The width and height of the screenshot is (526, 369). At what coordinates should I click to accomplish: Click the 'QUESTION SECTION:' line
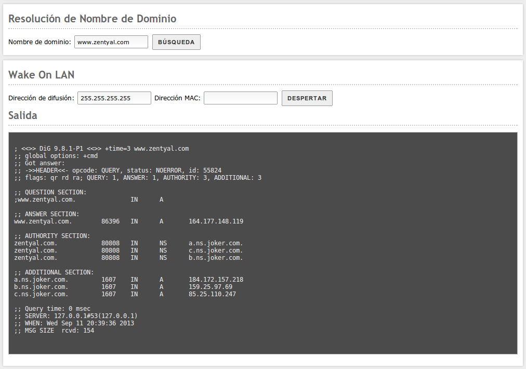click(50, 192)
